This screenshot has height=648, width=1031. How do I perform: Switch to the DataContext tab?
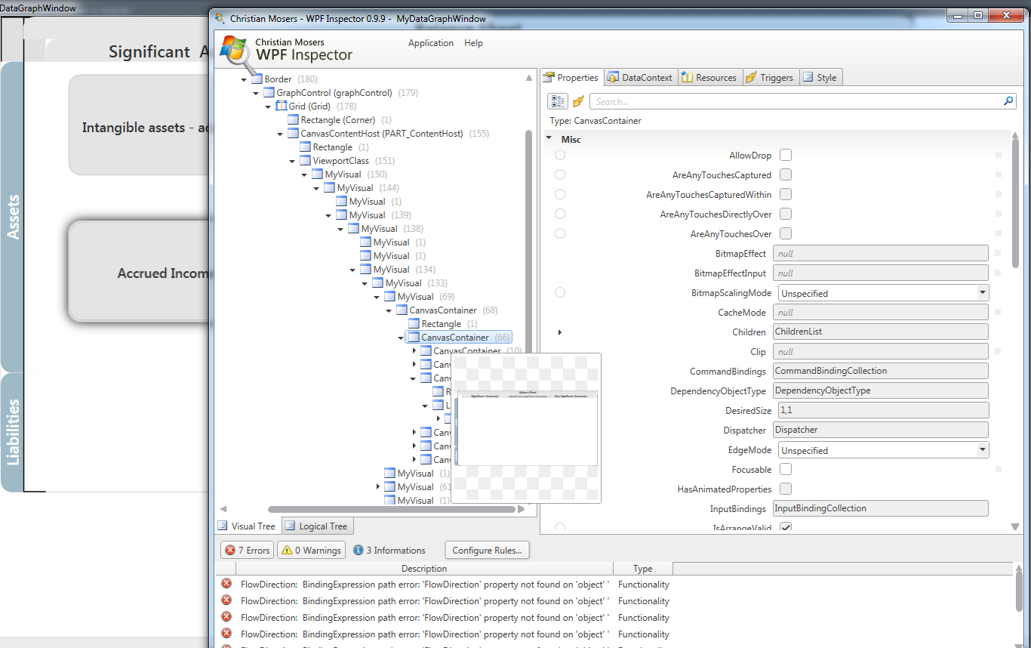[639, 77]
